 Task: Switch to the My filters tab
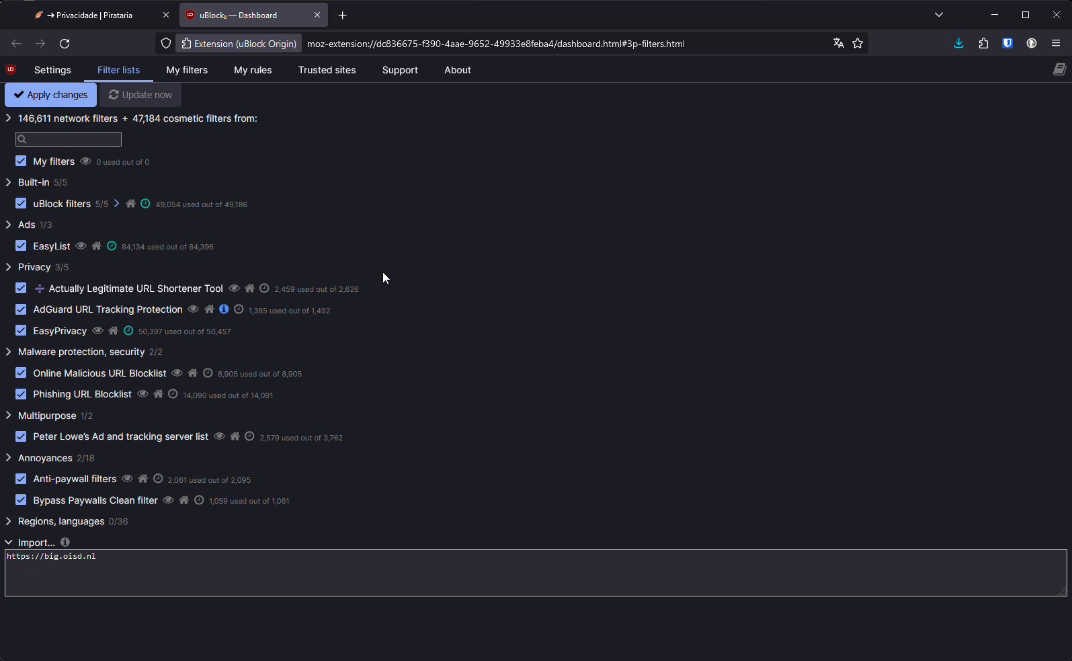(x=187, y=70)
